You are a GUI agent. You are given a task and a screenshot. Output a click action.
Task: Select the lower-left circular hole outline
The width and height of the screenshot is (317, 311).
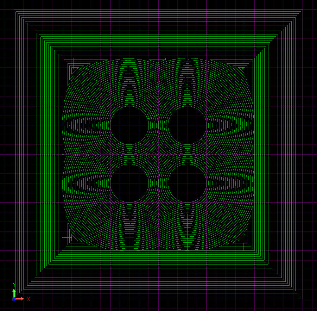(129, 183)
